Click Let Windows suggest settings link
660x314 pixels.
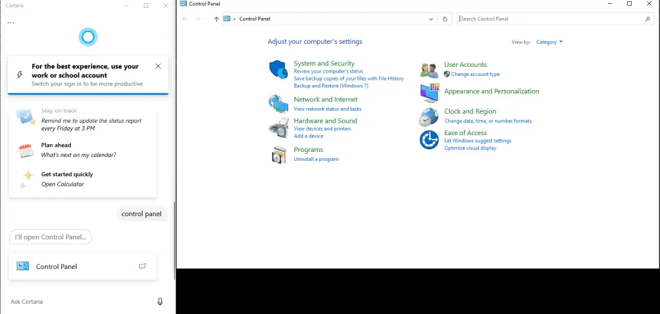(478, 141)
